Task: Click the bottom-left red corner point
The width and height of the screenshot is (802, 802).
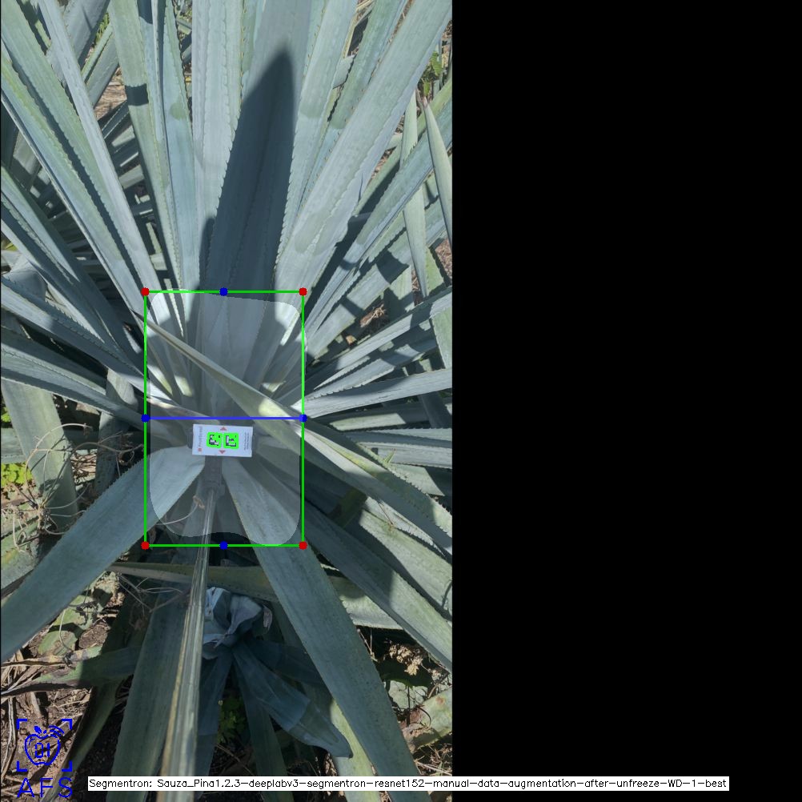Action: click(x=145, y=546)
